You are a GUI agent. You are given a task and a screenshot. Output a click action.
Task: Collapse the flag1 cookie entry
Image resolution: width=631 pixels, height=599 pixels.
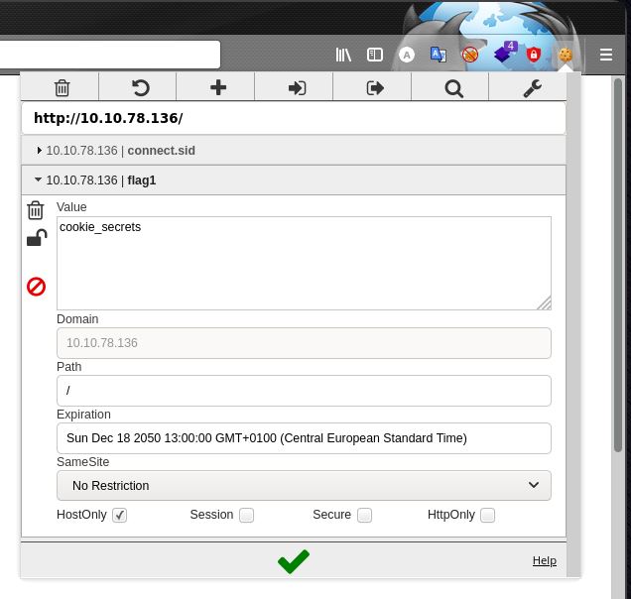tap(294, 180)
